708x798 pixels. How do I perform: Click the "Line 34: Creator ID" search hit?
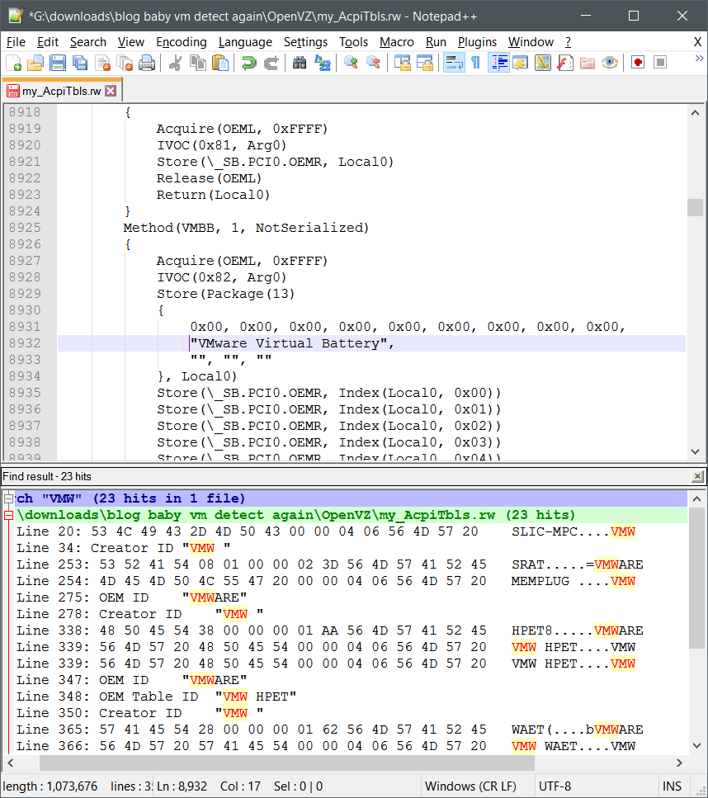coord(123,548)
